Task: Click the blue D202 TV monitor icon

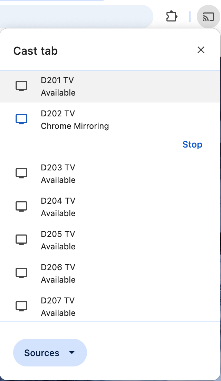Action: pos(21,119)
